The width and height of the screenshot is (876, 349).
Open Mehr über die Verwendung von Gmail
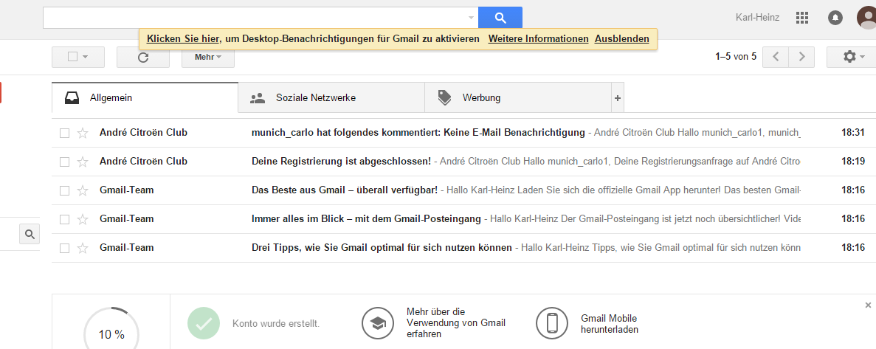(x=456, y=323)
